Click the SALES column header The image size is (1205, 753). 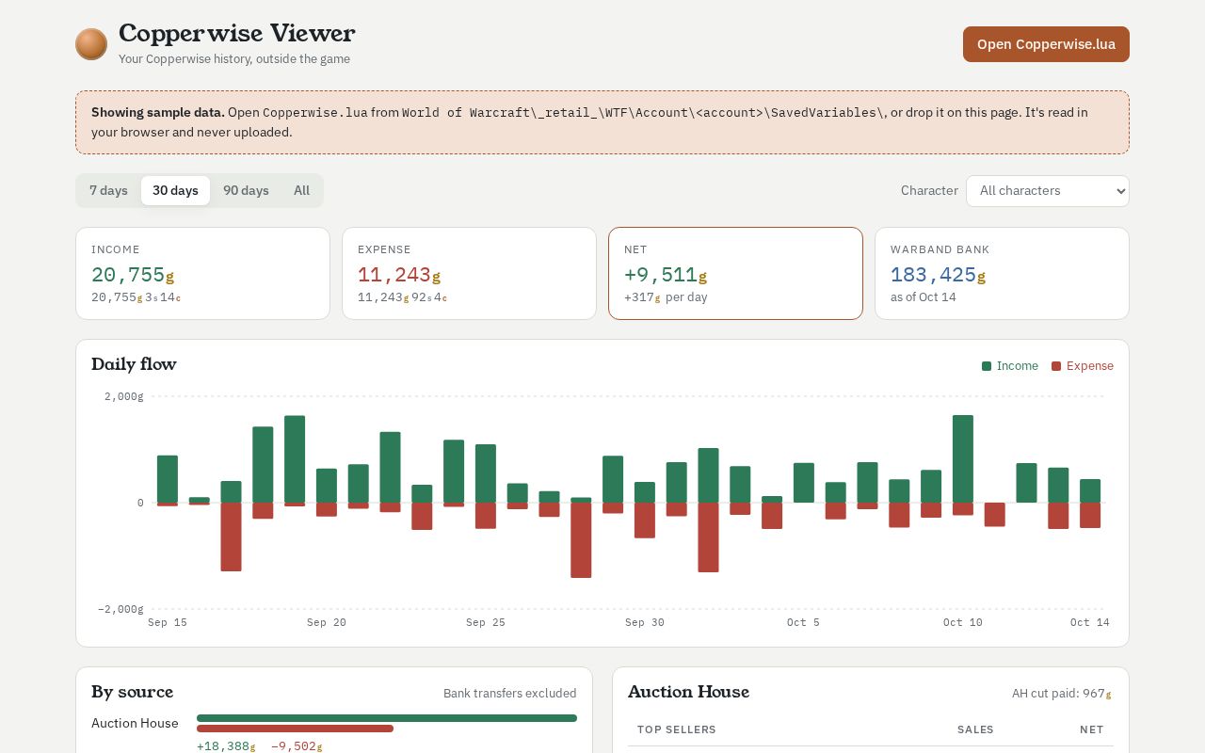click(975, 729)
